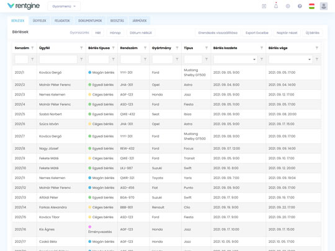Click filter operator icon beside Ügyfél input

(81, 59)
